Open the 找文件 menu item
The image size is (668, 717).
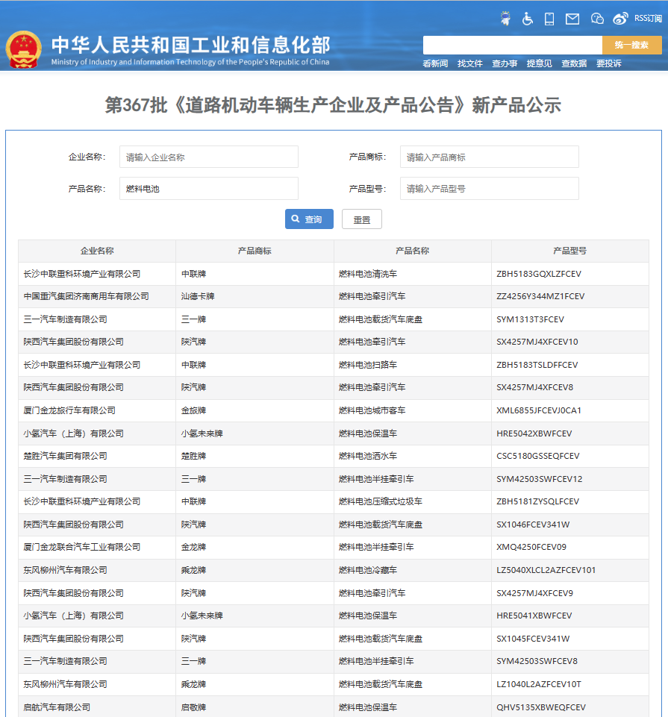click(470, 63)
